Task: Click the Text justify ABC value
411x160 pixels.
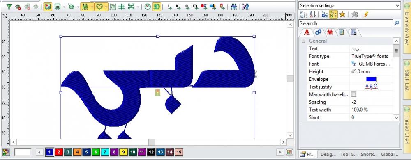Action: [x=372, y=87]
